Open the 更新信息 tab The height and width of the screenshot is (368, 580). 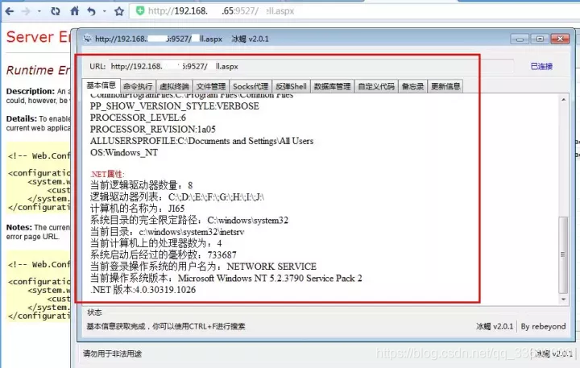[x=445, y=86]
